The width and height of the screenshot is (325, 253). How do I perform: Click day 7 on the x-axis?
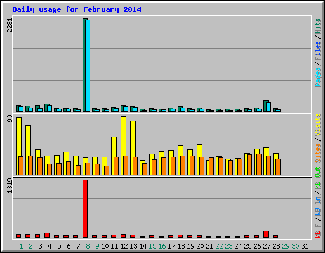tap(78, 246)
